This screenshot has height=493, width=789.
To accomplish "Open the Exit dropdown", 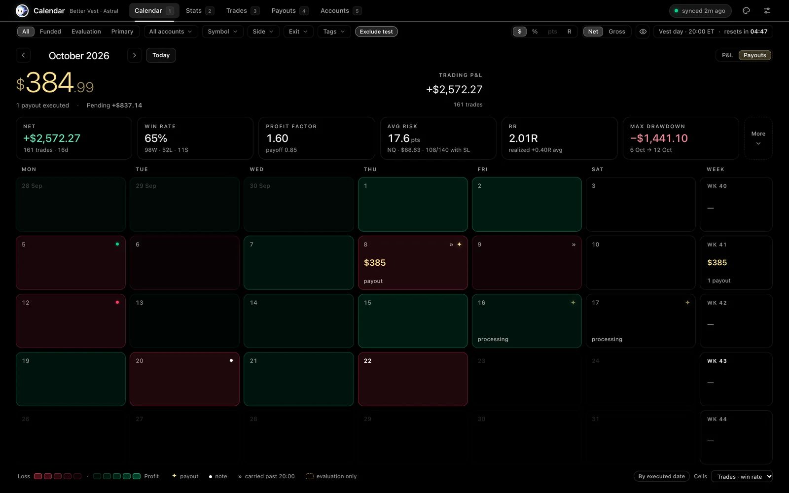I will 298,32.
